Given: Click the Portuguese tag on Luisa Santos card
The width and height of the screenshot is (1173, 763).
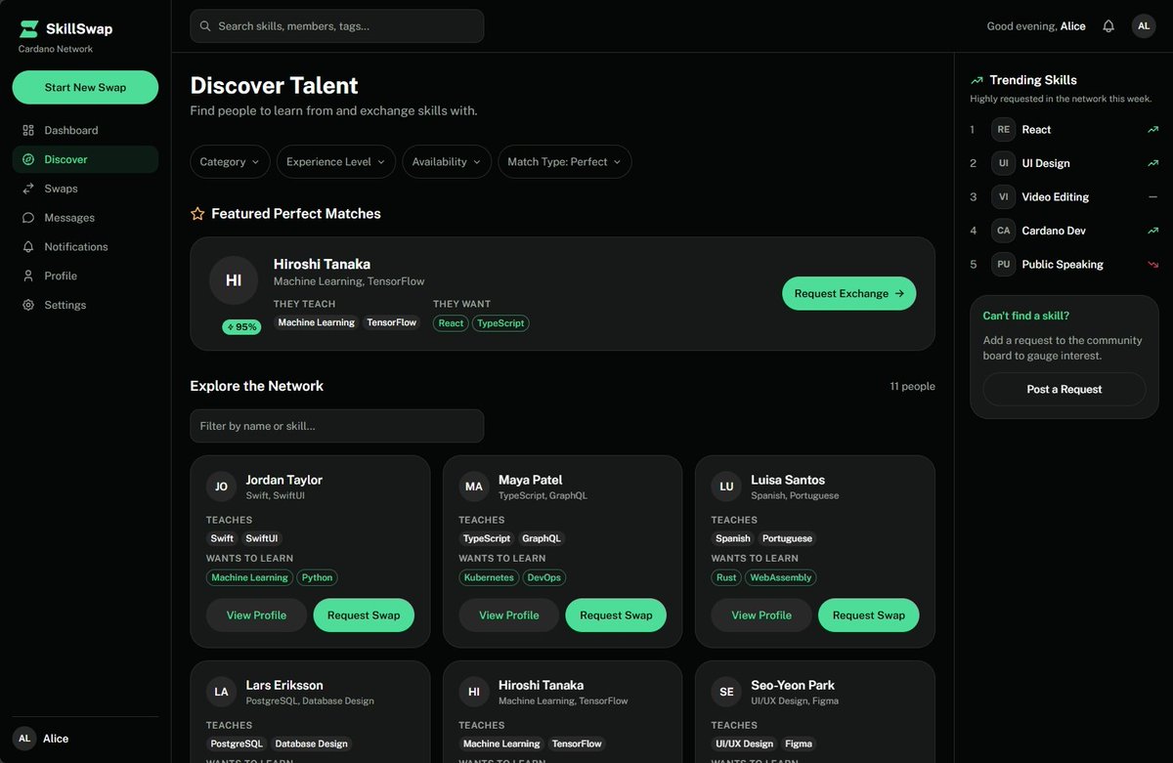Looking at the screenshot, I should click(x=787, y=538).
